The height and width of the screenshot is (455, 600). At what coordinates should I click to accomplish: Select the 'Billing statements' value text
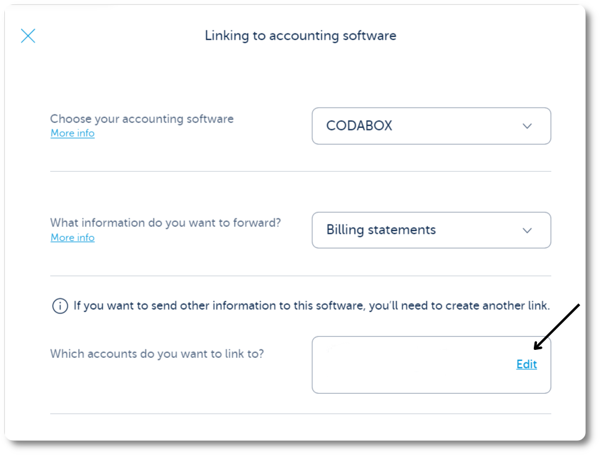(x=381, y=230)
